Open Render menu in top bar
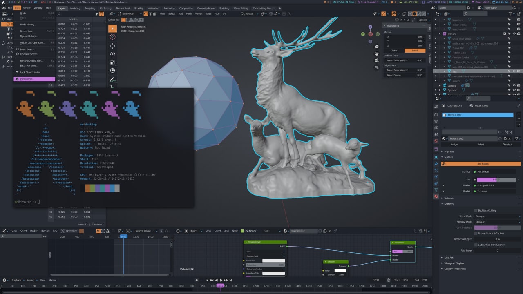This screenshot has height=294, width=523. [x=27, y=8]
